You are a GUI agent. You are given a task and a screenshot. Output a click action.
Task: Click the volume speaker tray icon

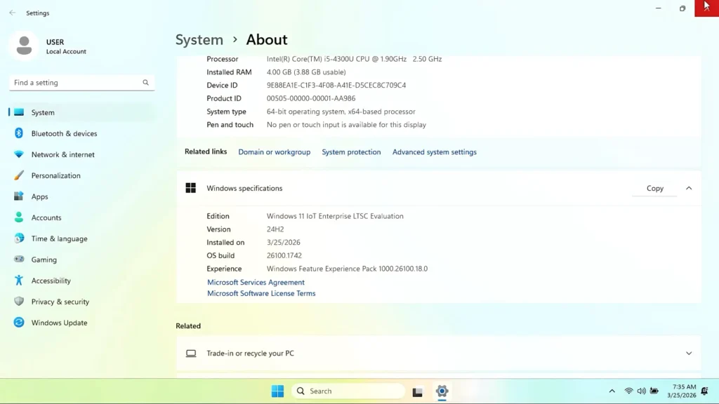pyautogui.click(x=641, y=391)
